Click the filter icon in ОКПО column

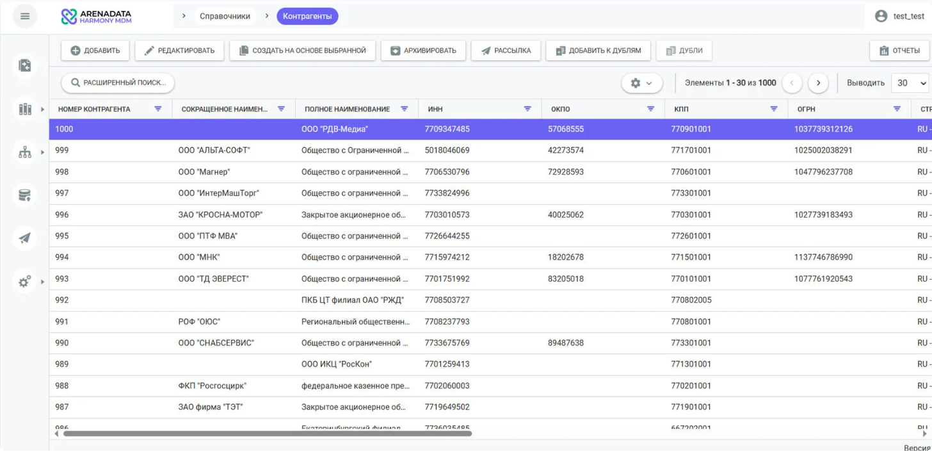[651, 109]
